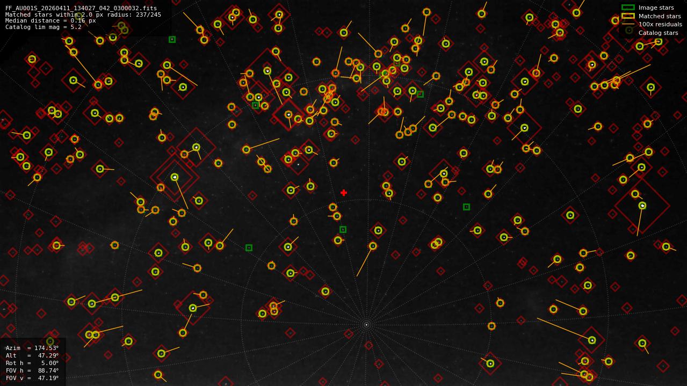
Task: Select the 'Image stars' legend label
Action: point(656,8)
